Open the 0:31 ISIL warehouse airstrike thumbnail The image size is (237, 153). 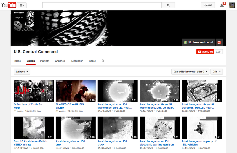[118, 91]
